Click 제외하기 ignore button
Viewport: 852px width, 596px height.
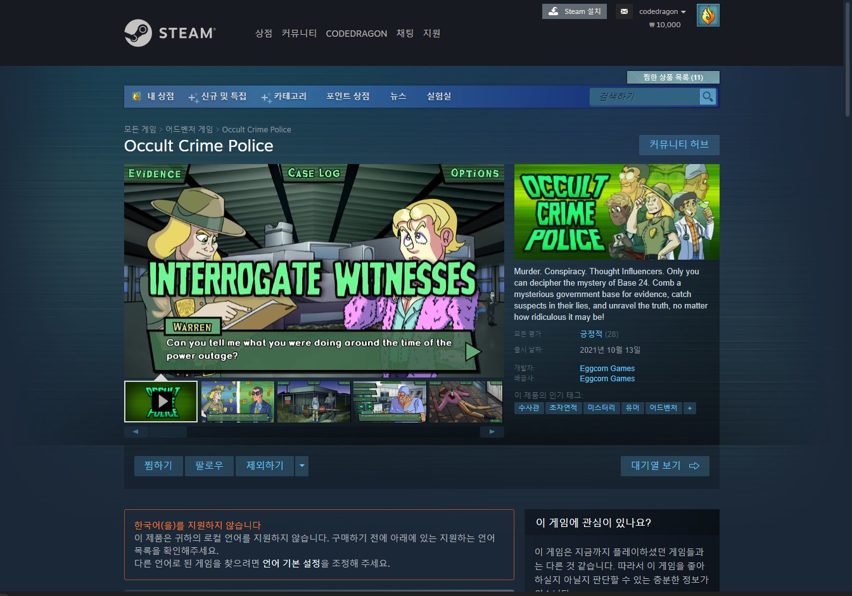click(x=265, y=466)
